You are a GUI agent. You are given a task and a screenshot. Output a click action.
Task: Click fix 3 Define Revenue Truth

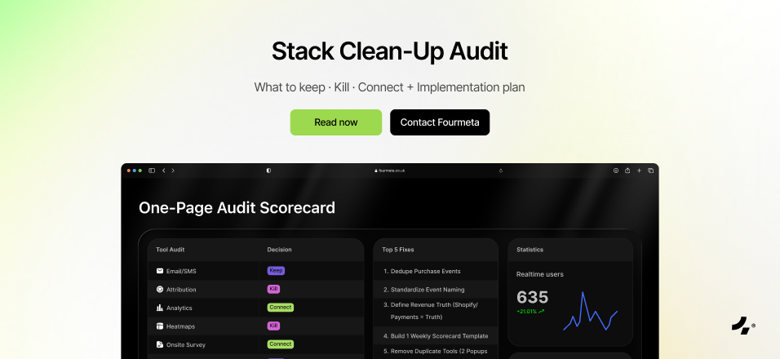pos(430,311)
